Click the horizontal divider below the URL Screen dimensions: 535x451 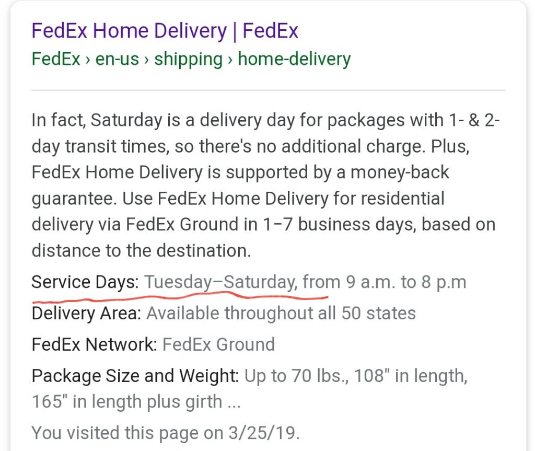tap(268, 90)
